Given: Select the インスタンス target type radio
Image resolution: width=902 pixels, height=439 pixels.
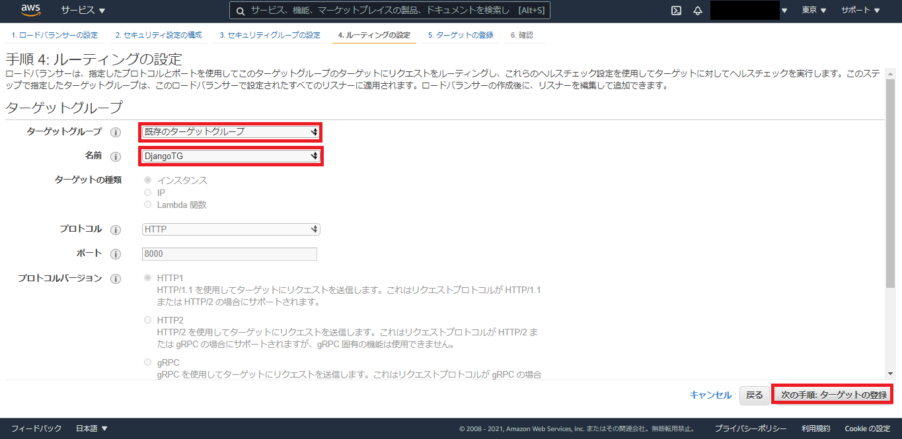Looking at the screenshot, I should [x=147, y=180].
